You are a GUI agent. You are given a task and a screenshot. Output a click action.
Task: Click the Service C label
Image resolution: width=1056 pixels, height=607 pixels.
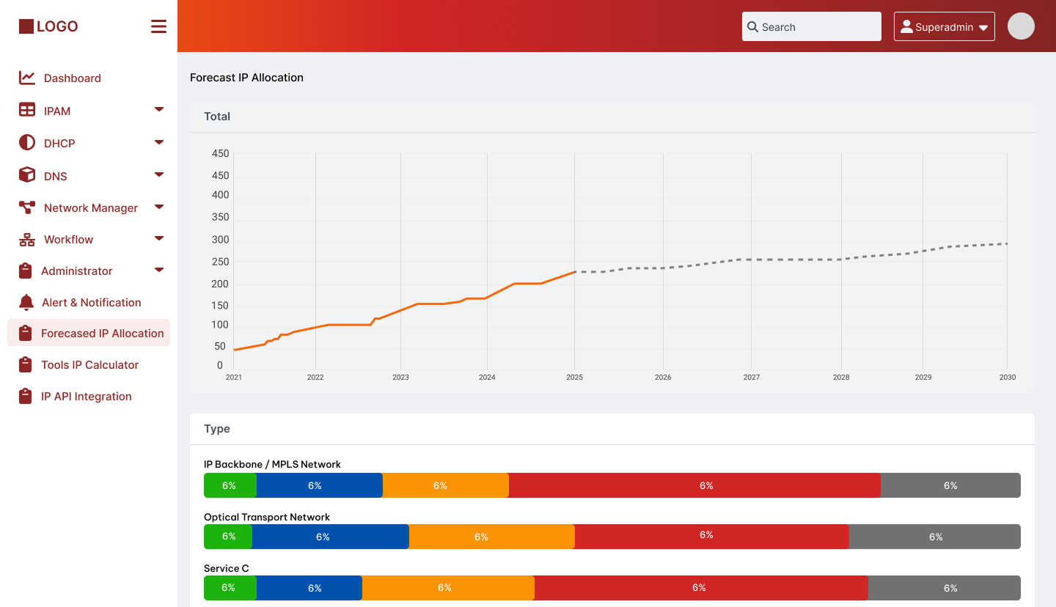227,568
